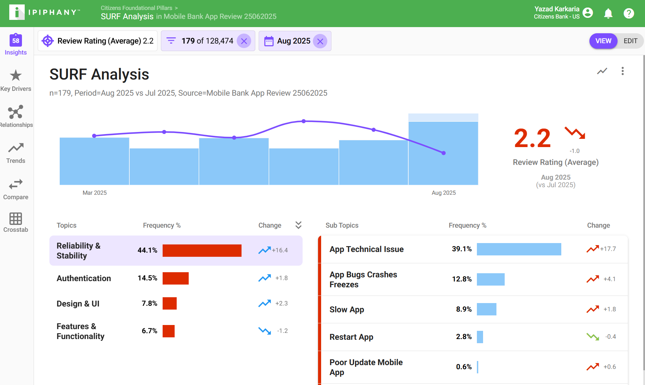
Task: Open notifications bell
Action: [x=608, y=13]
